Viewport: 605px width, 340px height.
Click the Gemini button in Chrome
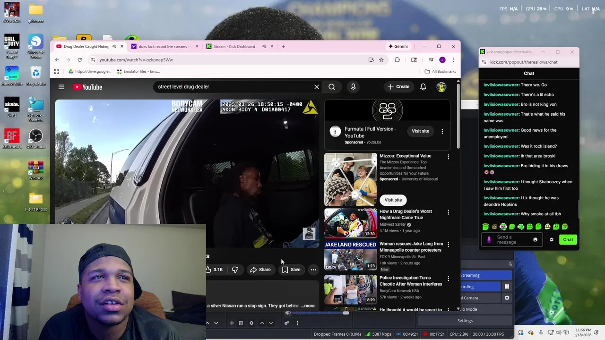click(x=398, y=46)
